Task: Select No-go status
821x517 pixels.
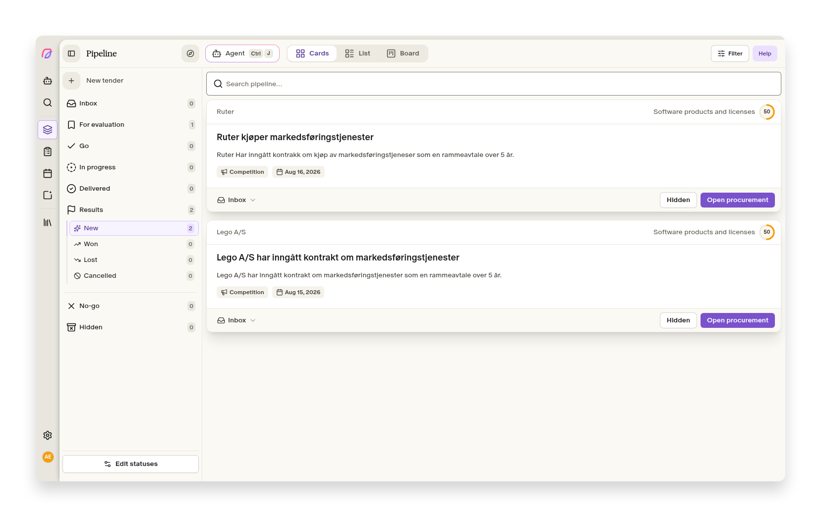Action: click(x=131, y=306)
